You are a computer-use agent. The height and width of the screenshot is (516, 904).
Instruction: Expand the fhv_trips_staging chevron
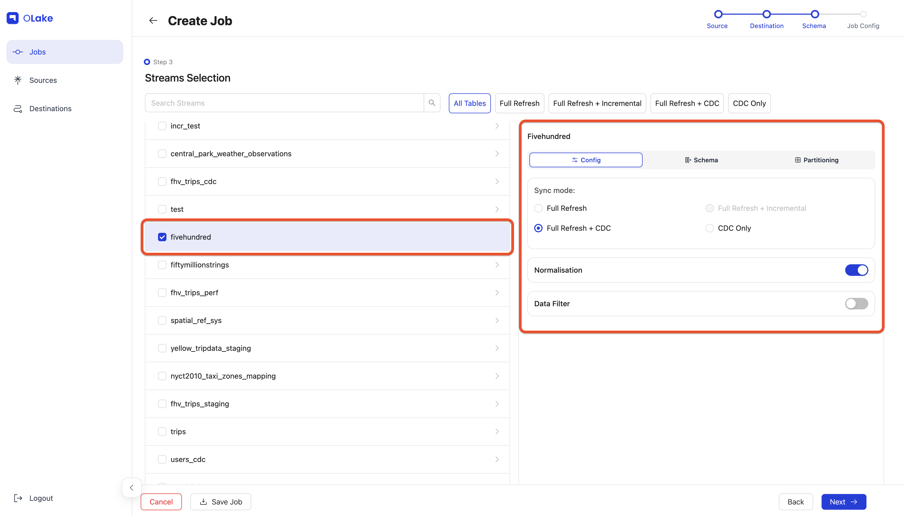coord(497,404)
